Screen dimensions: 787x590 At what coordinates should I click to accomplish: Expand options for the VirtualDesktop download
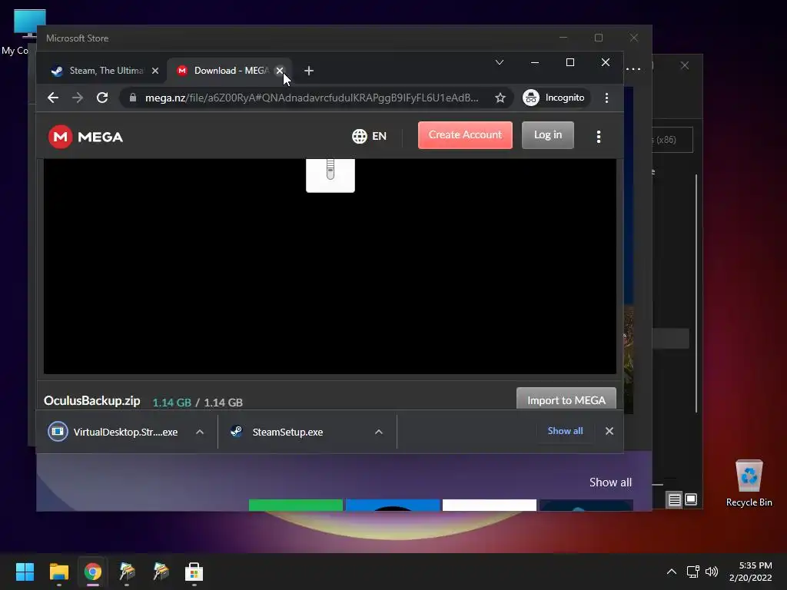pos(200,432)
